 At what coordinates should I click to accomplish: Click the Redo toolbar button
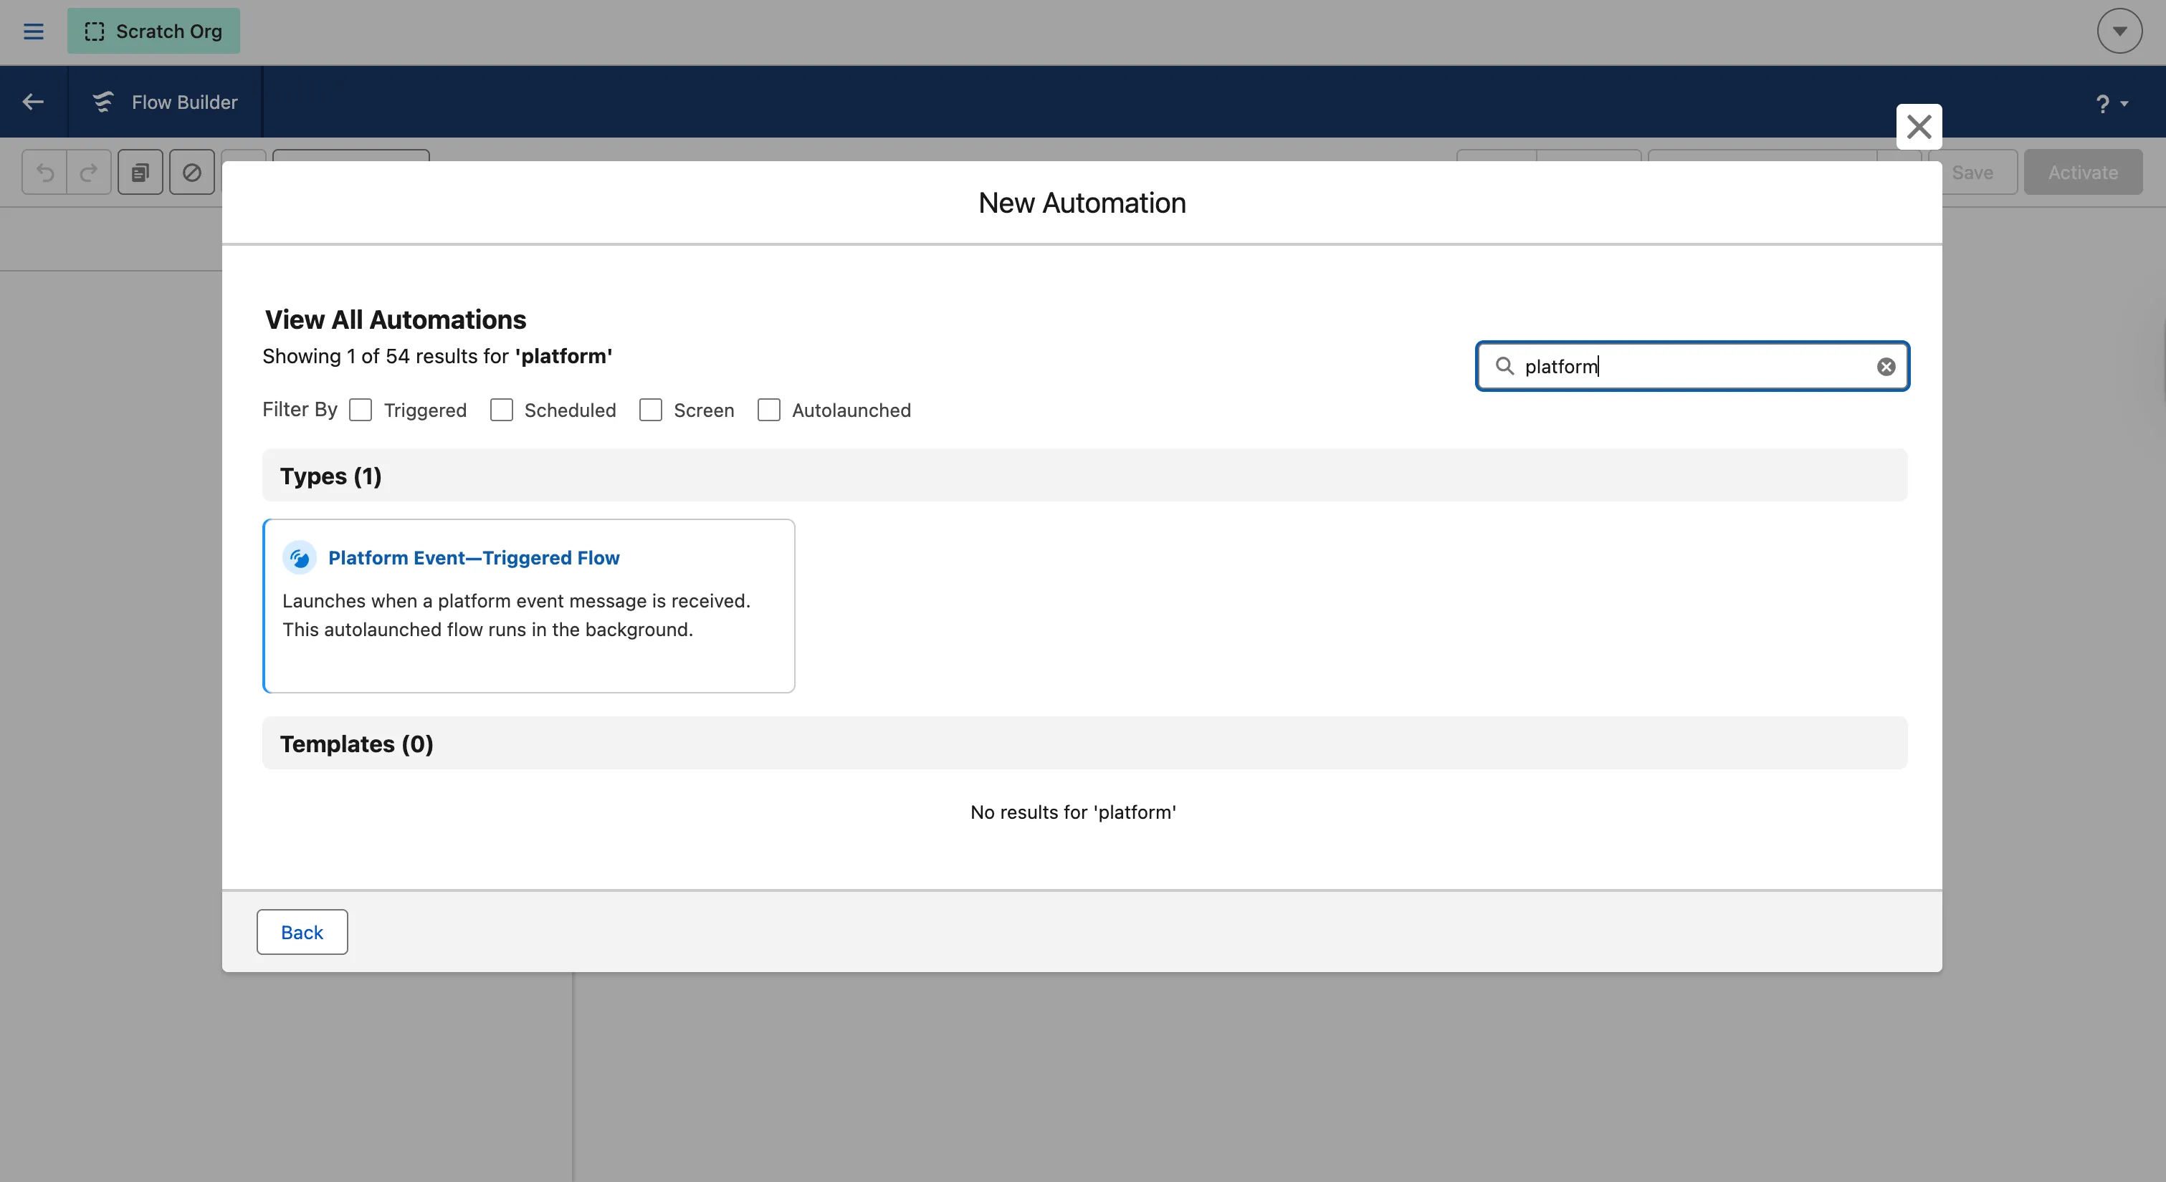89,173
